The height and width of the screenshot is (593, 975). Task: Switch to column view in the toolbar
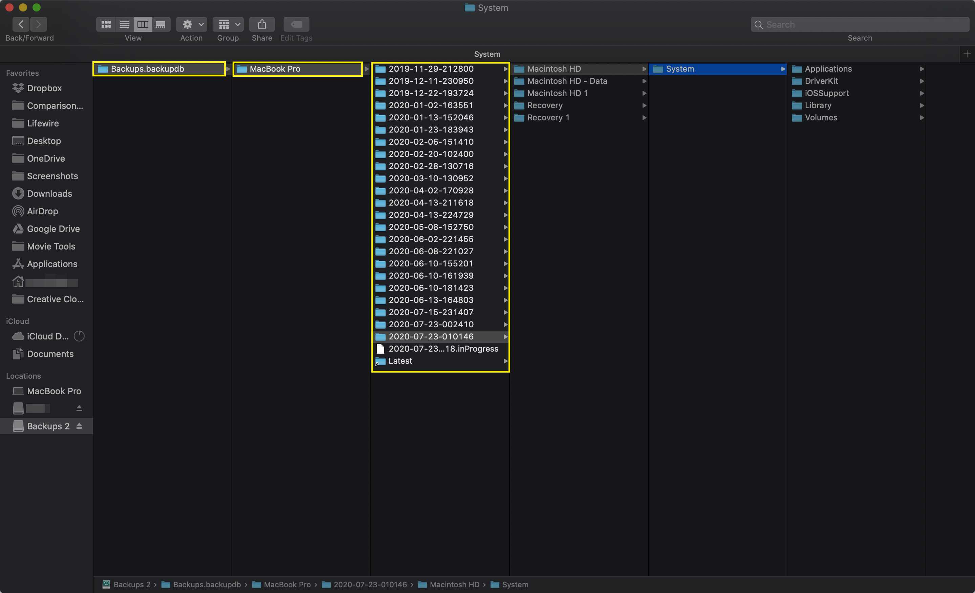[x=143, y=24]
